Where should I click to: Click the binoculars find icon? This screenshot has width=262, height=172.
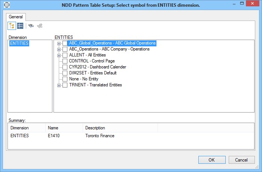tap(31, 26)
